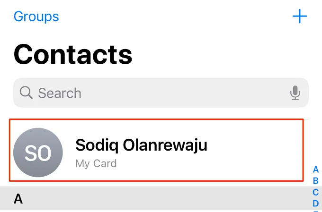Select the My Card label

(x=96, y=163)
